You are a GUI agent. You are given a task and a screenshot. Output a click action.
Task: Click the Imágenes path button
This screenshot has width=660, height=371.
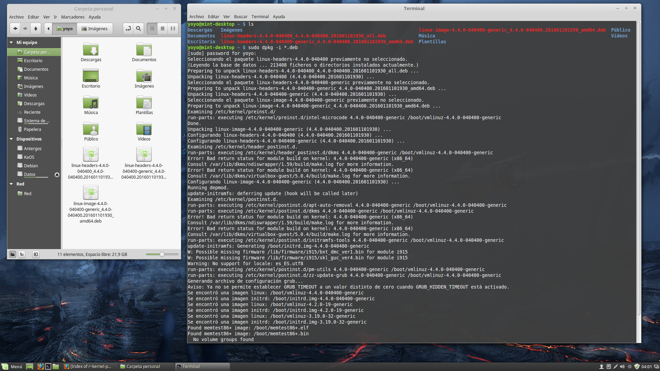click(95, 29)
